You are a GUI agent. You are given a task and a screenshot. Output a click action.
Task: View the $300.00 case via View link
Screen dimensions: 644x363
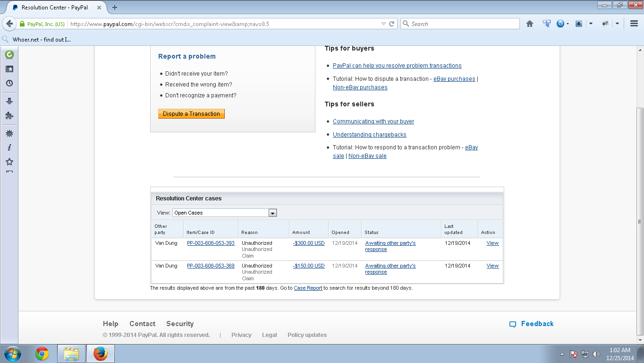pyautogui.click(x=492, y=243)
